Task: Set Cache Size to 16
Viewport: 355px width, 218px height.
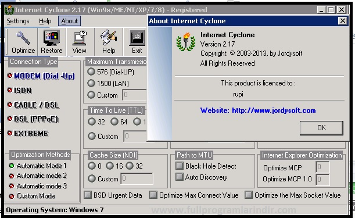Action: pos(110,166)
